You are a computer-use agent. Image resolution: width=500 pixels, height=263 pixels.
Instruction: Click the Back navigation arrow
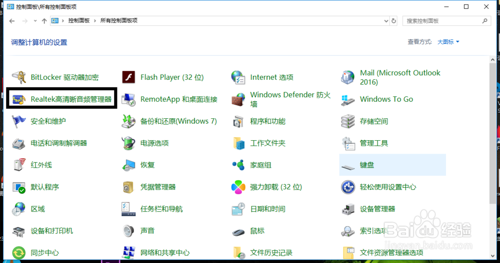click(12, 20)
